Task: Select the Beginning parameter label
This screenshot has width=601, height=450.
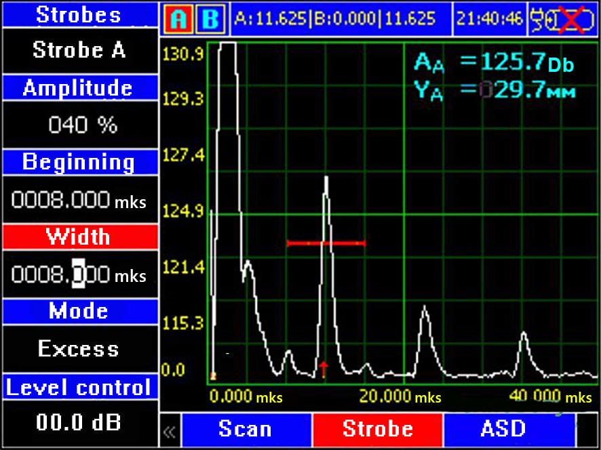Action: [x=79, y=163]
